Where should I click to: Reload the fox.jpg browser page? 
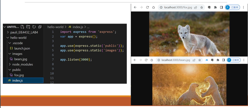pyautogui.click(x=148, y=7)
